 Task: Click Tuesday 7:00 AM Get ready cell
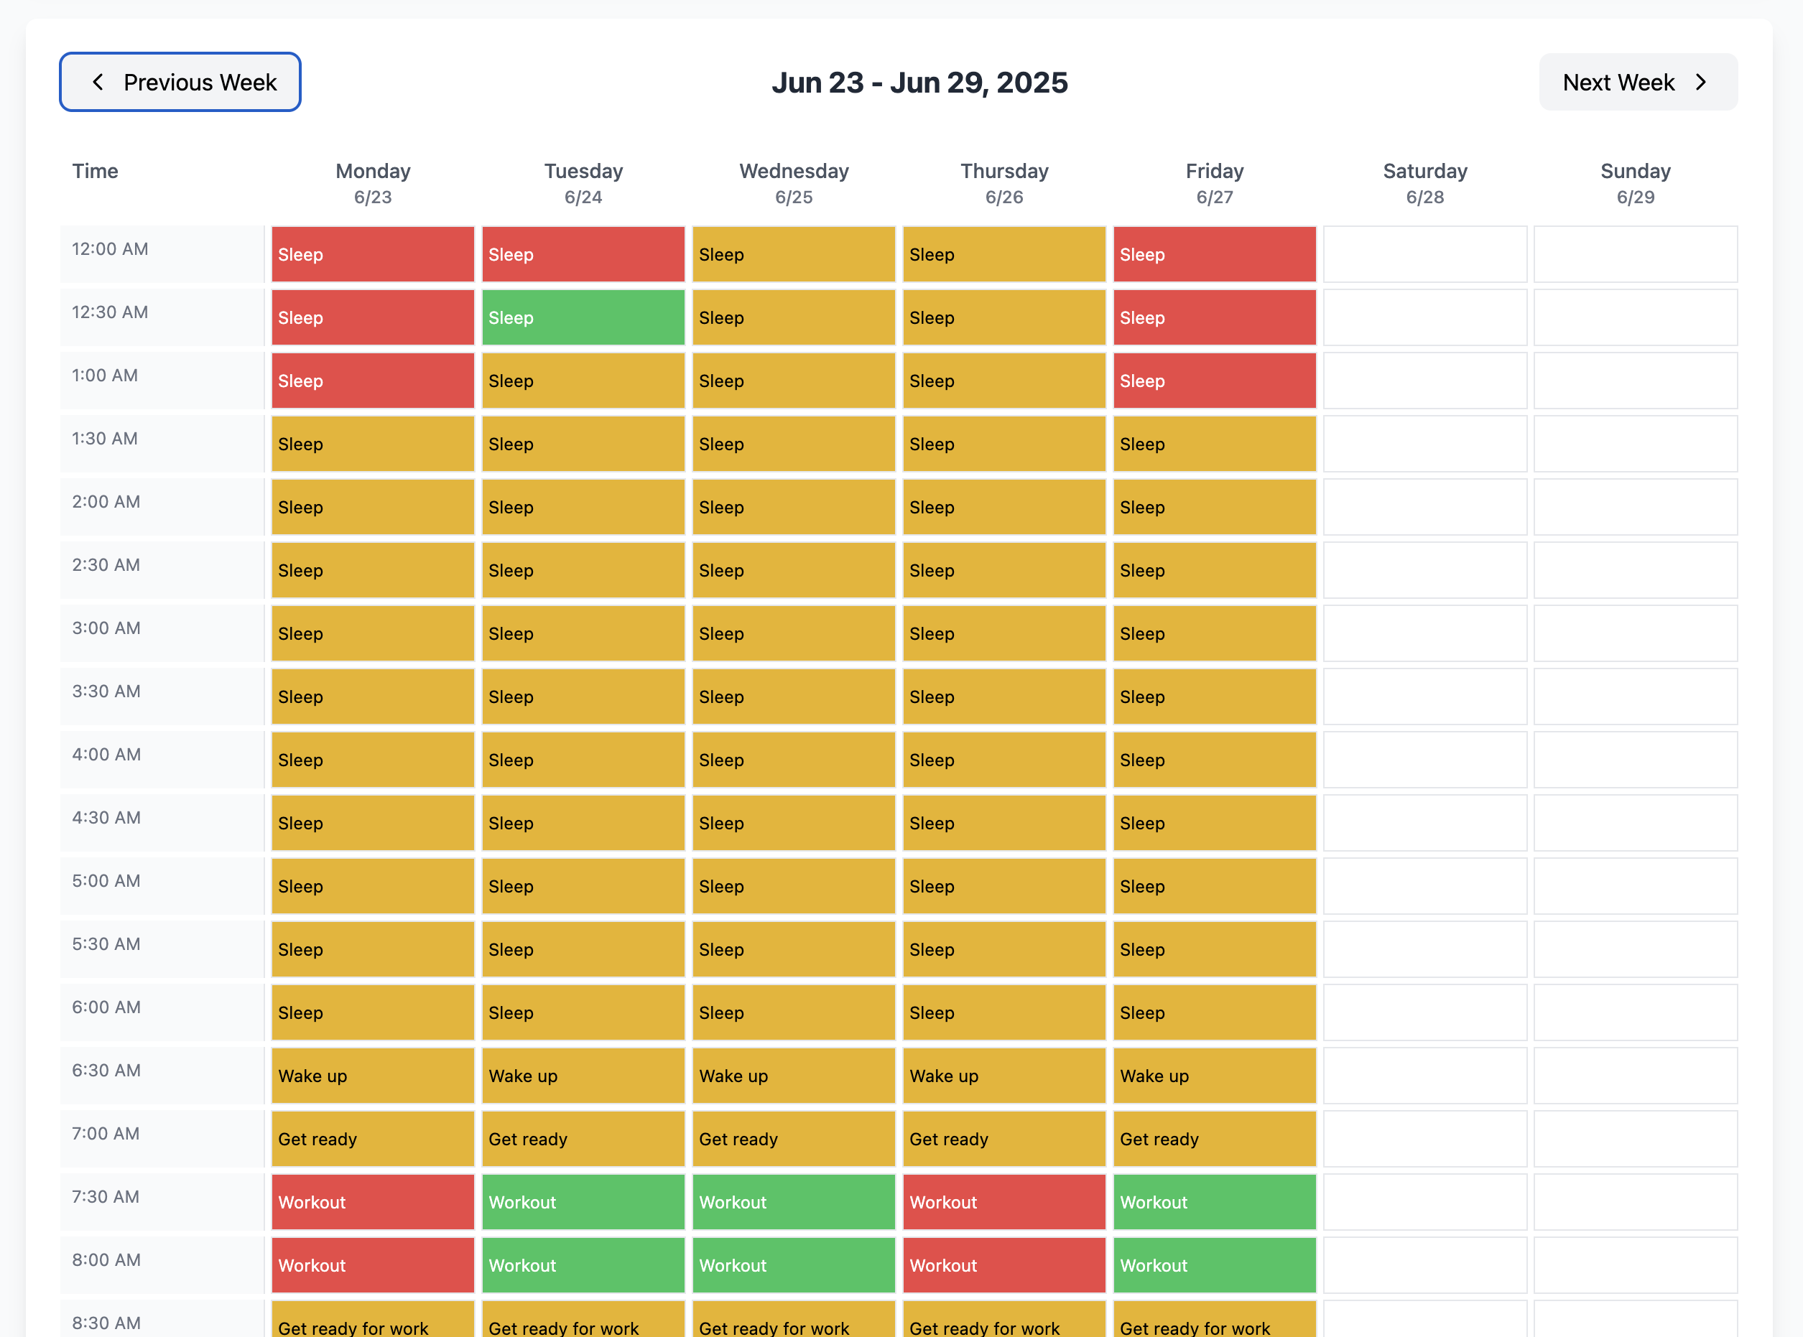[583, 1139]
